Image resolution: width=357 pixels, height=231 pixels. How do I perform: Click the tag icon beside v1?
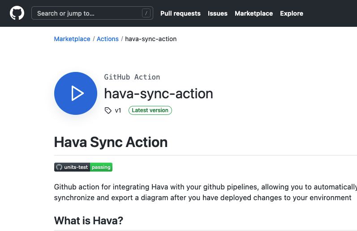point(108,110)
